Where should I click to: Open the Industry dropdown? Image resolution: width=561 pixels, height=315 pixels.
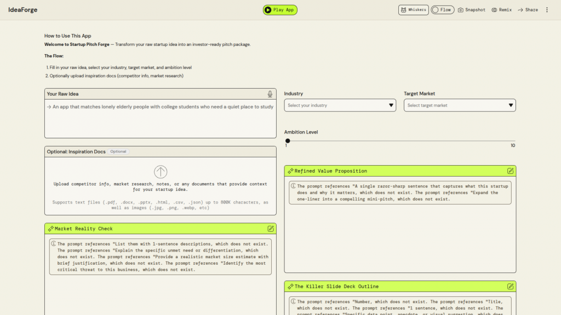(340, 106)
